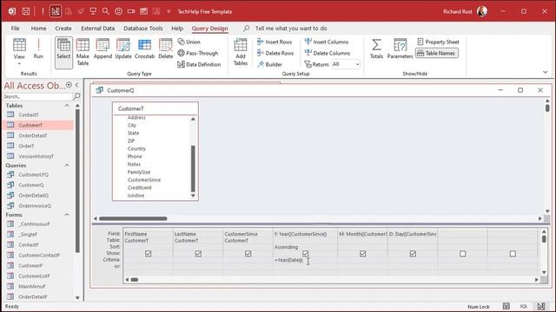Screen dimensions: 556x312
Task: Click the search magnifier in navigation pane
Action: pos(76,96)
